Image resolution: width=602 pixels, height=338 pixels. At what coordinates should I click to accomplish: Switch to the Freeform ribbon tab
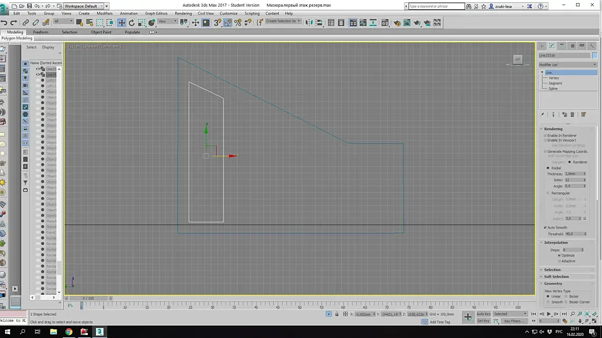tap(41, 32)
